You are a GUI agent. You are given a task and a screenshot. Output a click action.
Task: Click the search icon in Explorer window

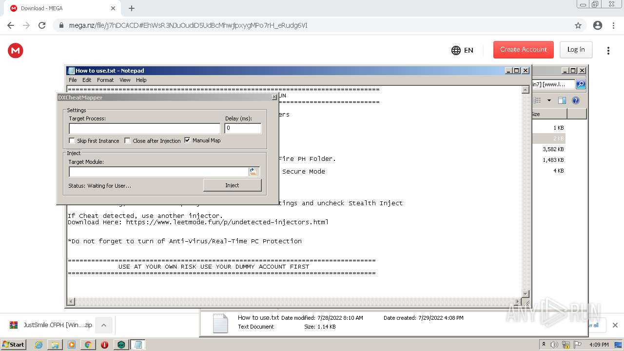pyautogui.click(x=581, y=84)
